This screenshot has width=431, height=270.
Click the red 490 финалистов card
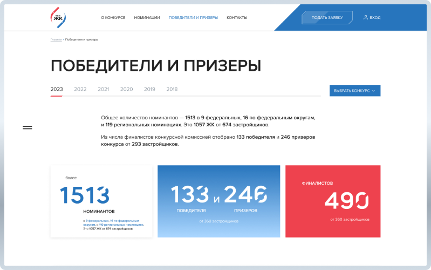click(333, 201)
